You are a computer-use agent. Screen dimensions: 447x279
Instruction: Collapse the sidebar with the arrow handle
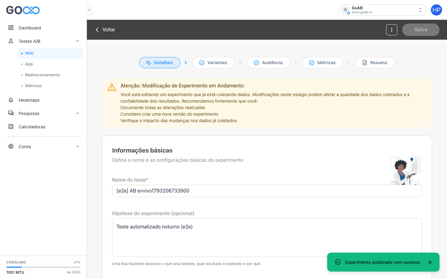click(x=89, y=10)
